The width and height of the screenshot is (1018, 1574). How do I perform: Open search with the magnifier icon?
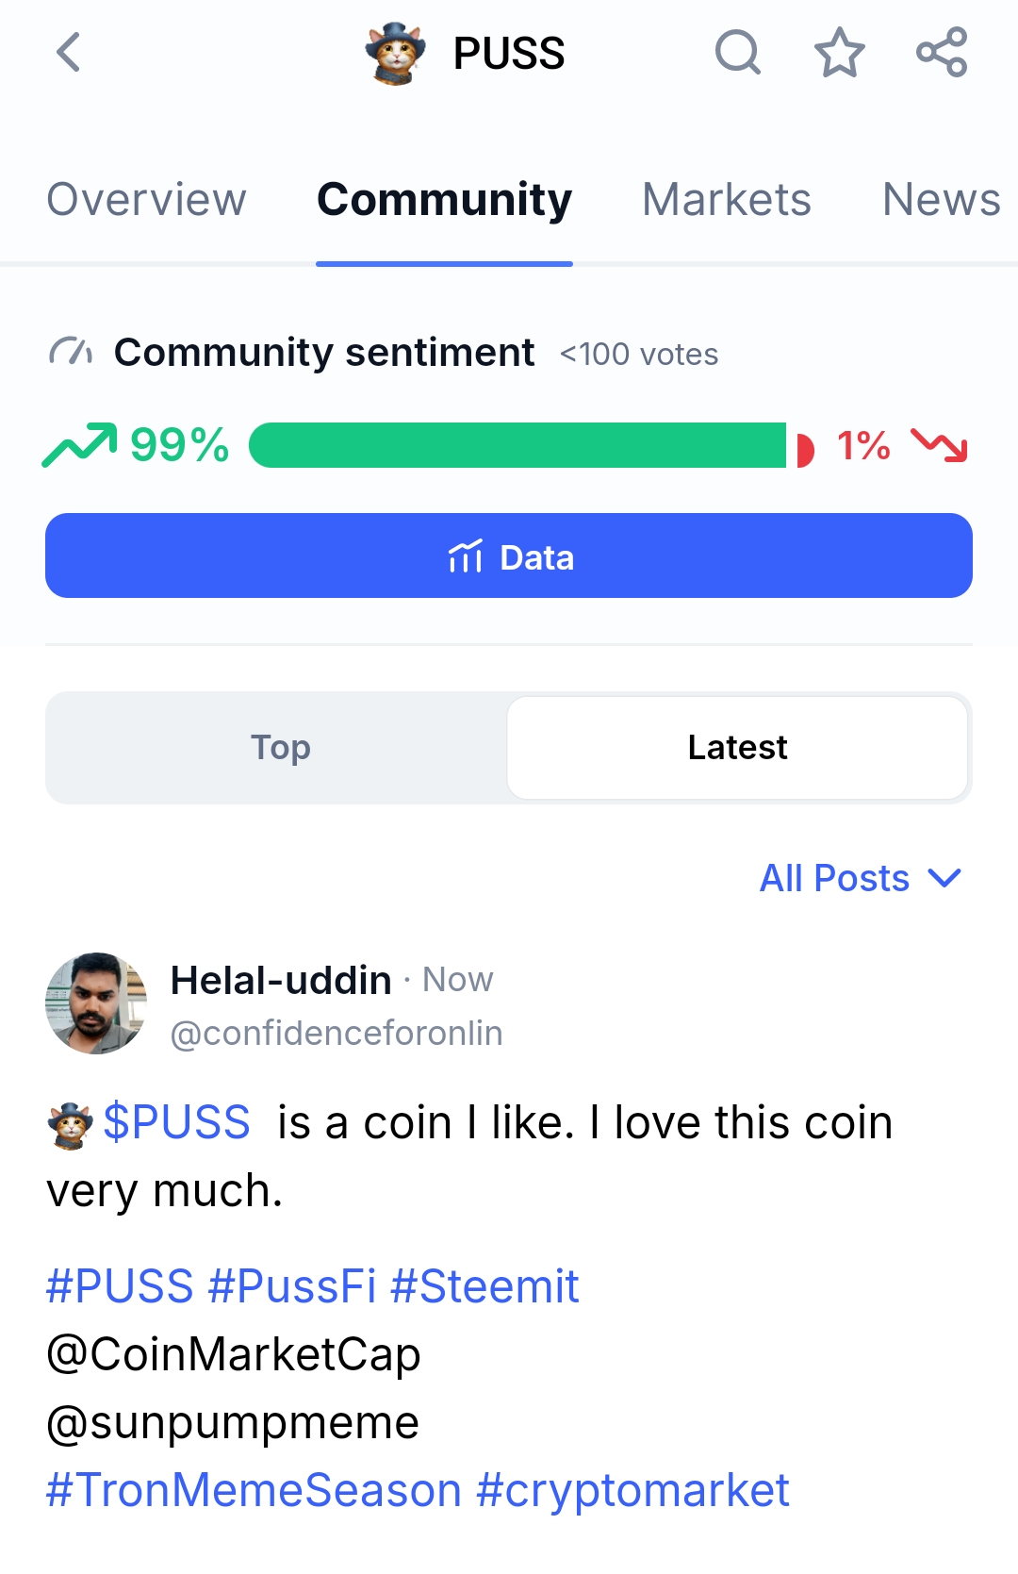tap(737, 52)
